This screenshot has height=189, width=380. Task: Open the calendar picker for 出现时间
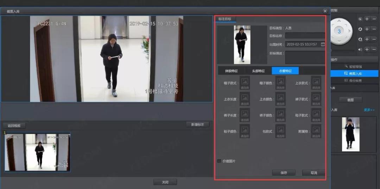pyautogui.click(x=323, y=44)
